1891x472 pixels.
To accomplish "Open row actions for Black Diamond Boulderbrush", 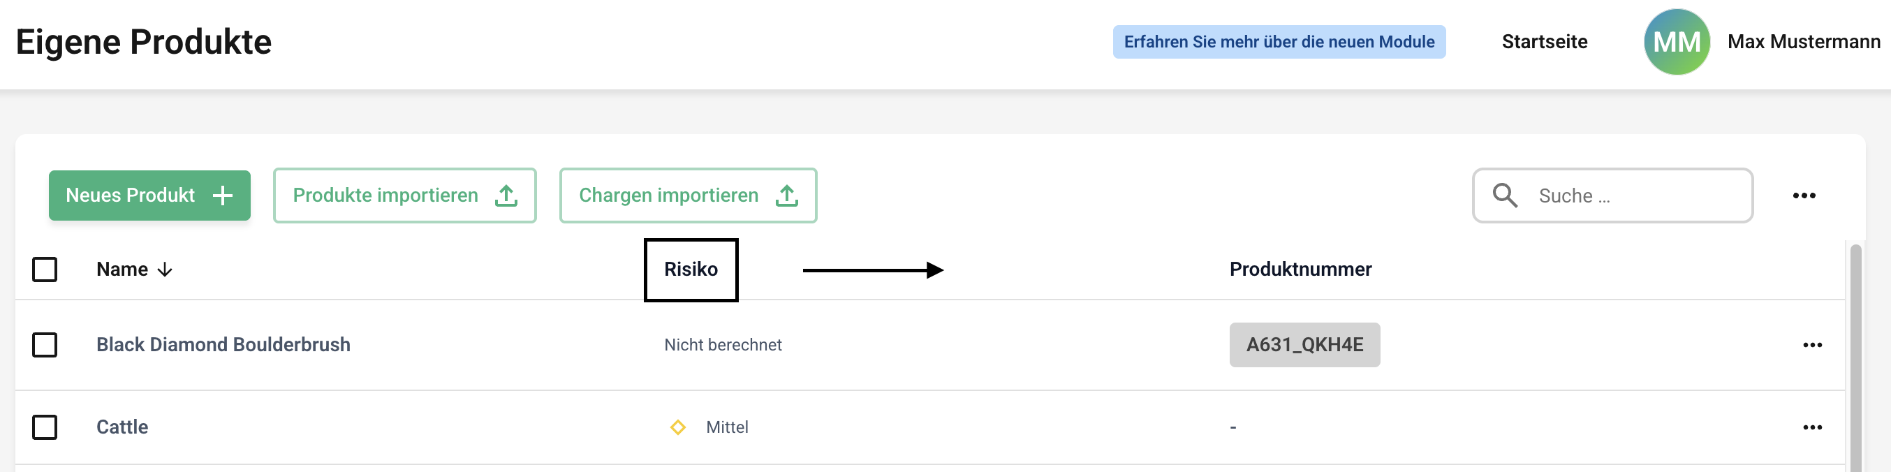I will [1811, 345].
